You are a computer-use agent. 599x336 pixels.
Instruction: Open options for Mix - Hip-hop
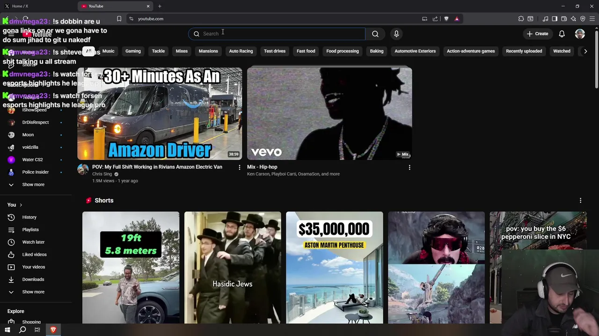click(409, 167)
